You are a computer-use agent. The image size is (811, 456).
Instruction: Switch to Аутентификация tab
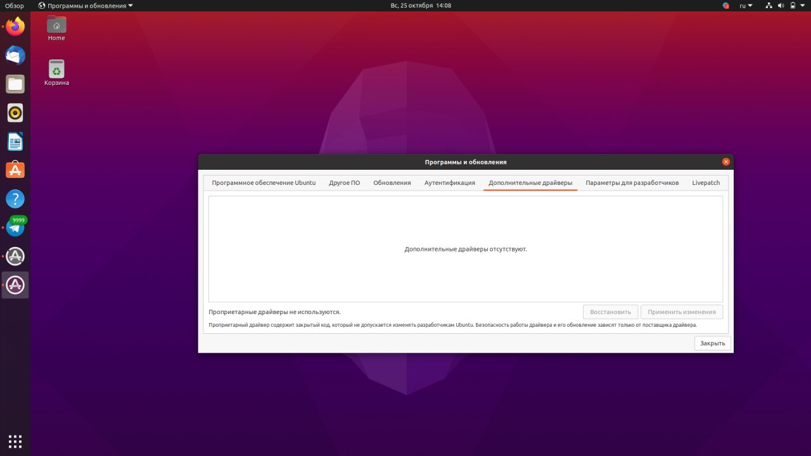pyautogui.click(x=450, y=183)
